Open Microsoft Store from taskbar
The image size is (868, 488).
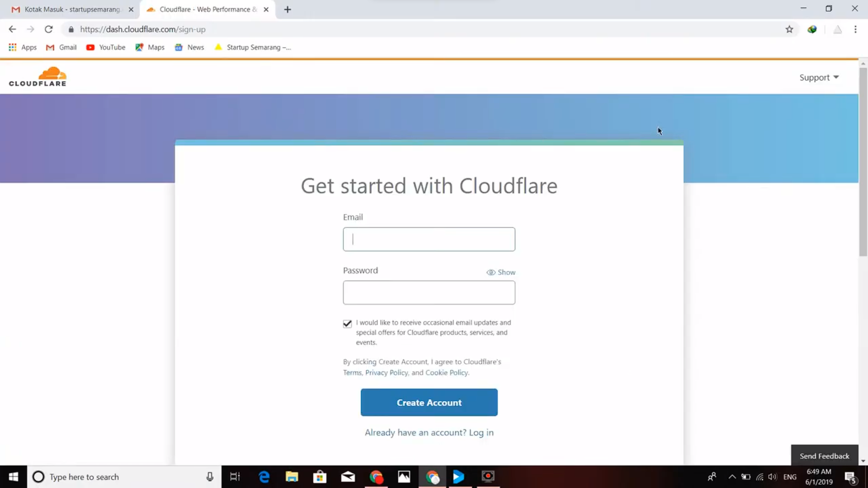(320, 477)
